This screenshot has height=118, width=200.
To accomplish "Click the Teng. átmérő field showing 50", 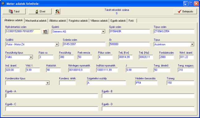I will [x=162, y=70].
